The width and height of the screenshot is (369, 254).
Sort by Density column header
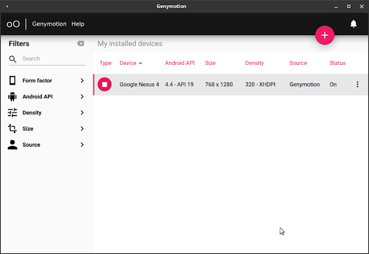254,63
